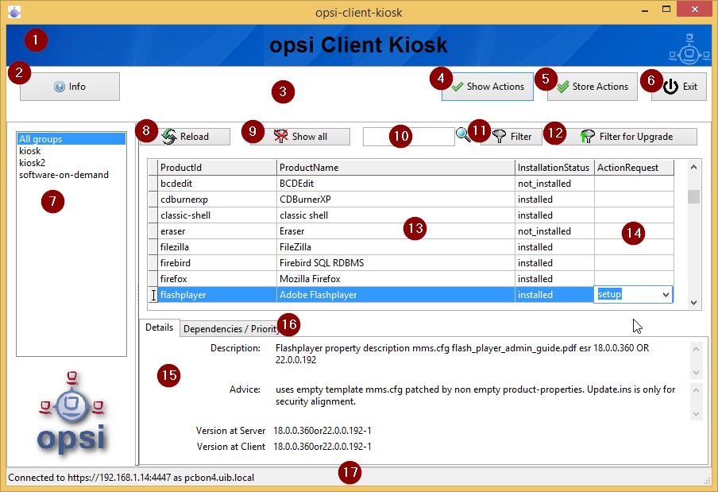The height and width of the screenshot is (492, 718).
Task: Select All groups in group list
Action: (x=71, y=139)
